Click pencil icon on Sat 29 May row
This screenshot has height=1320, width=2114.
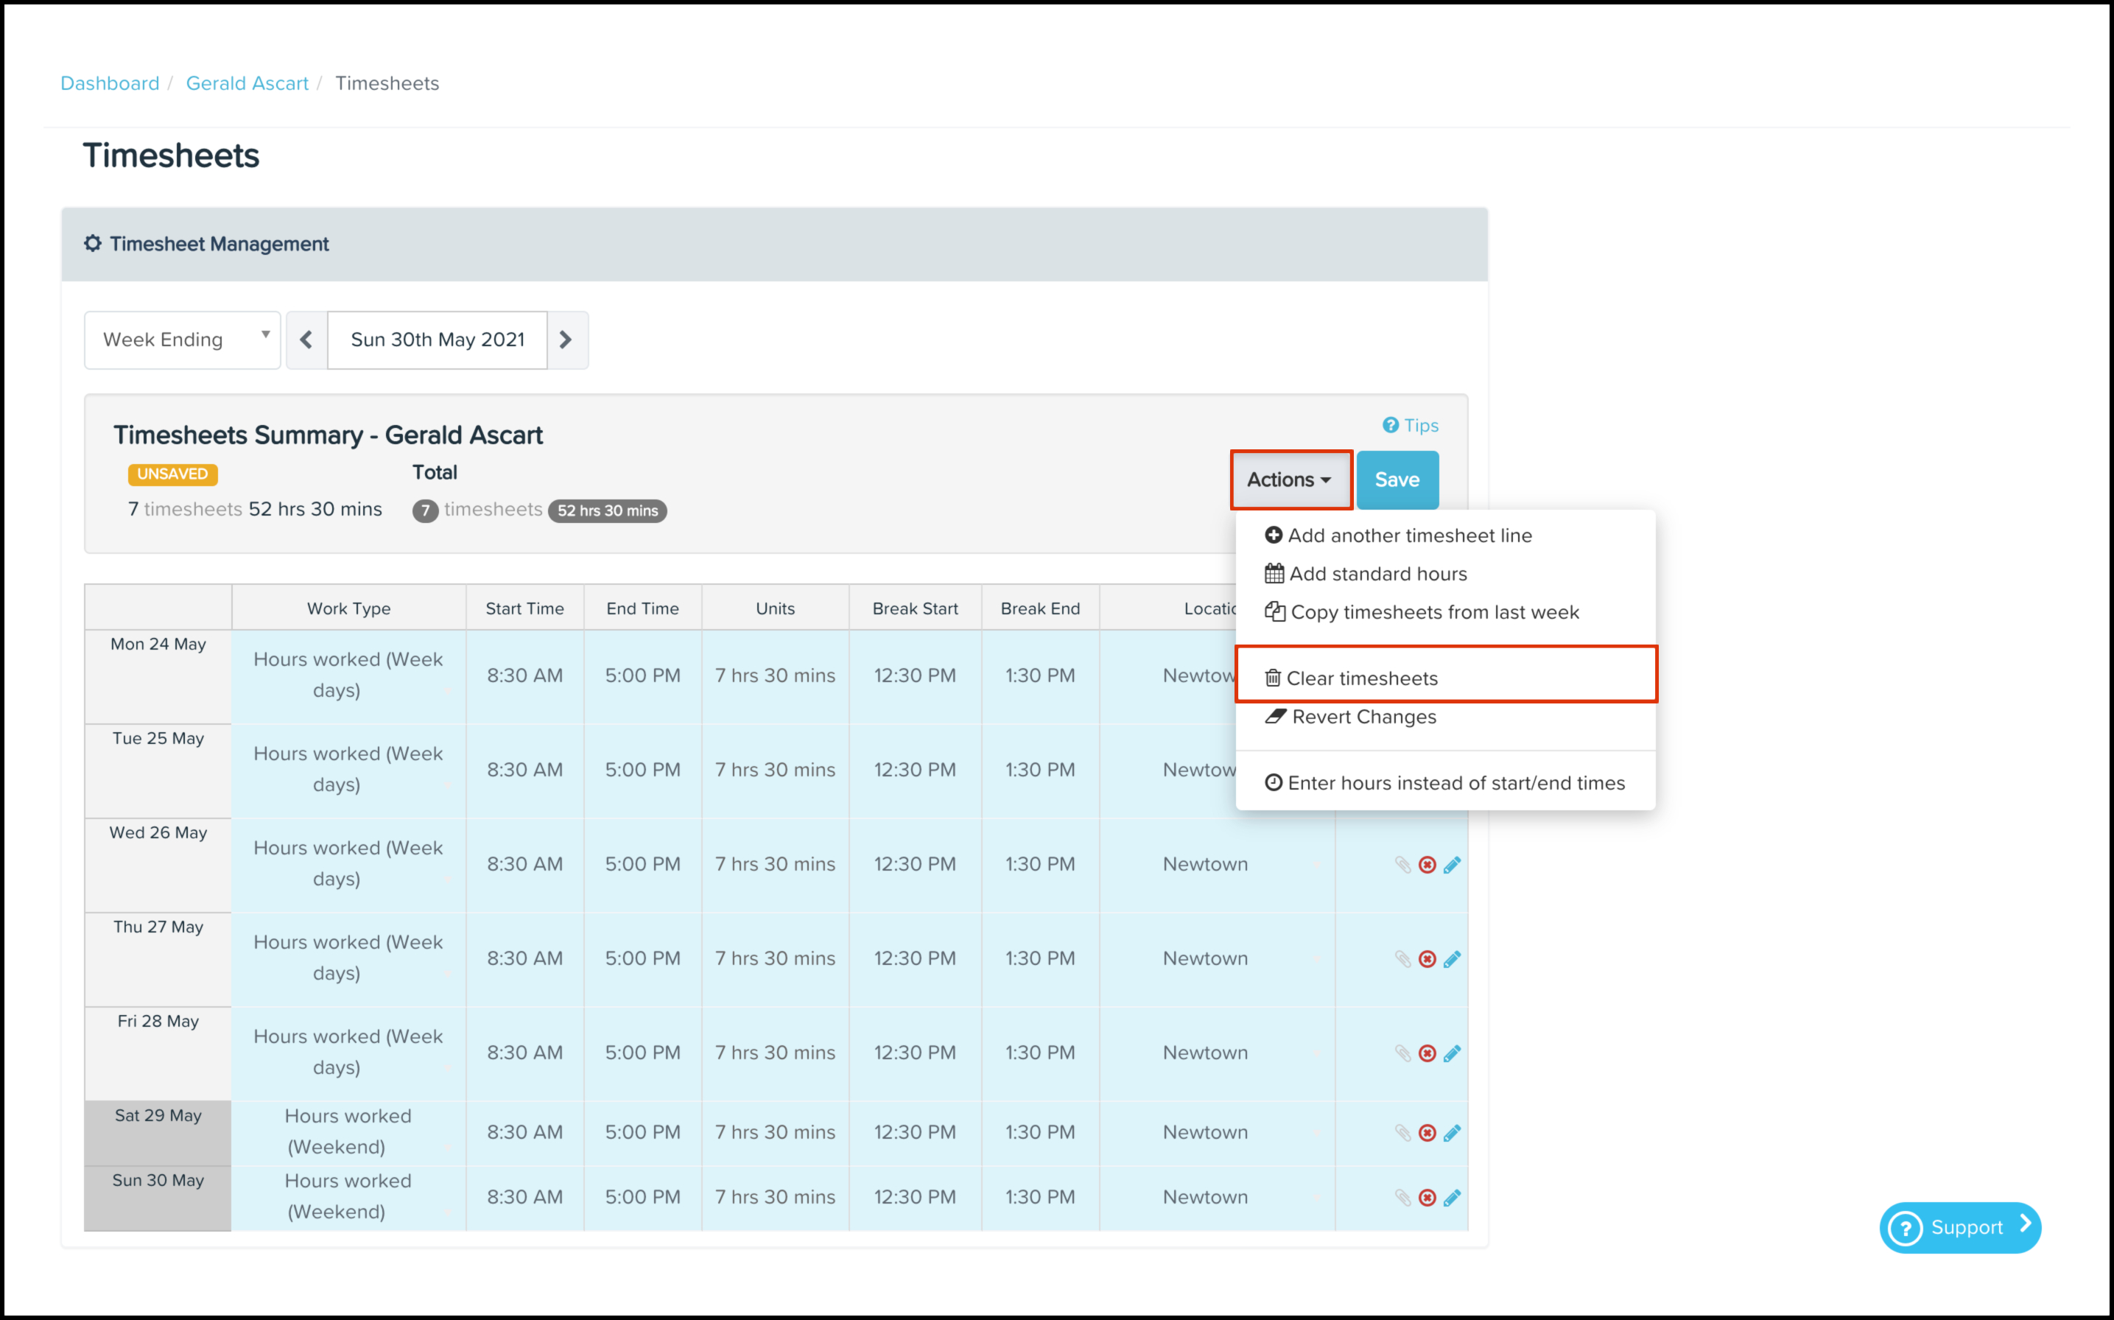[x=1452, y=1132]
